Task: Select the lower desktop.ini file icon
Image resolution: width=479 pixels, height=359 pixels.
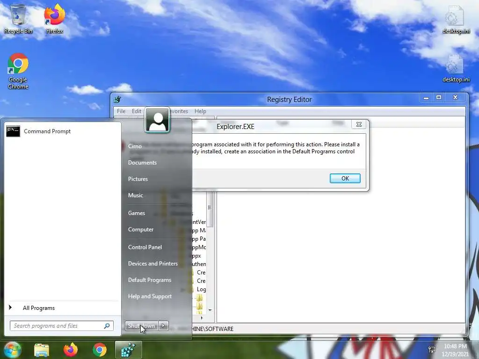Action: coord(456,68)
